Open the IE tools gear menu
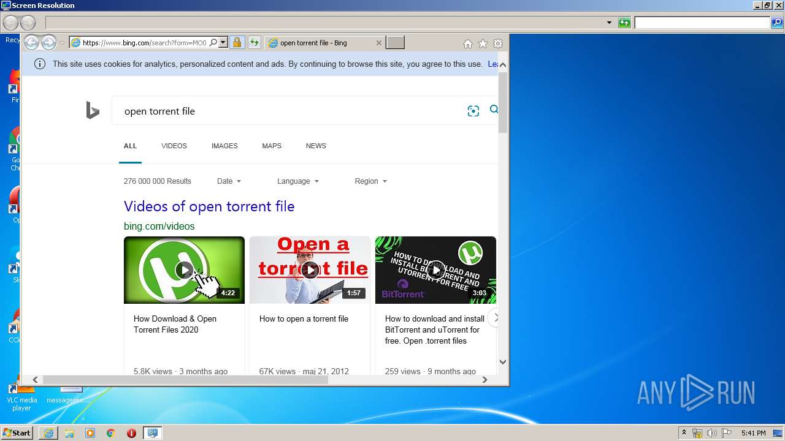 click(x=498, y=43)
